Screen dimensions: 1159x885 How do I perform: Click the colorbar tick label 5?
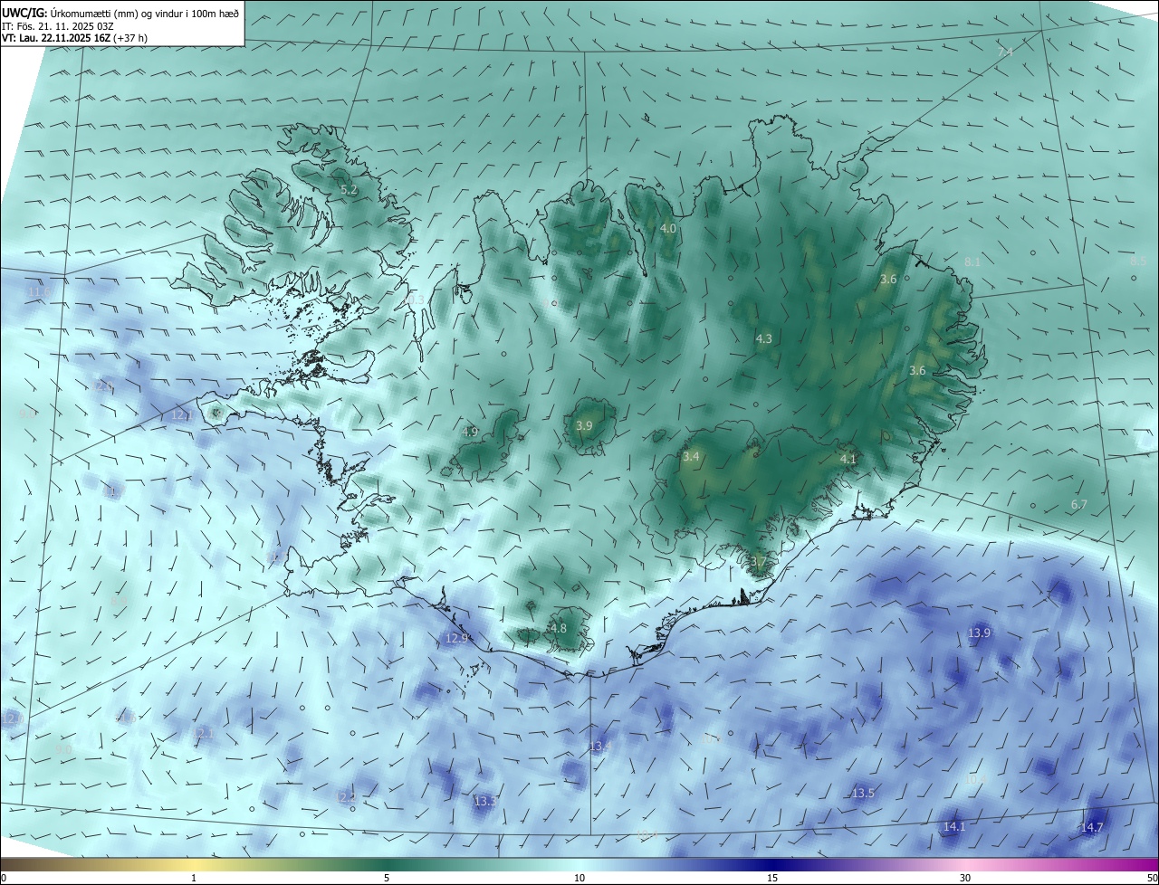pos(387,878)
